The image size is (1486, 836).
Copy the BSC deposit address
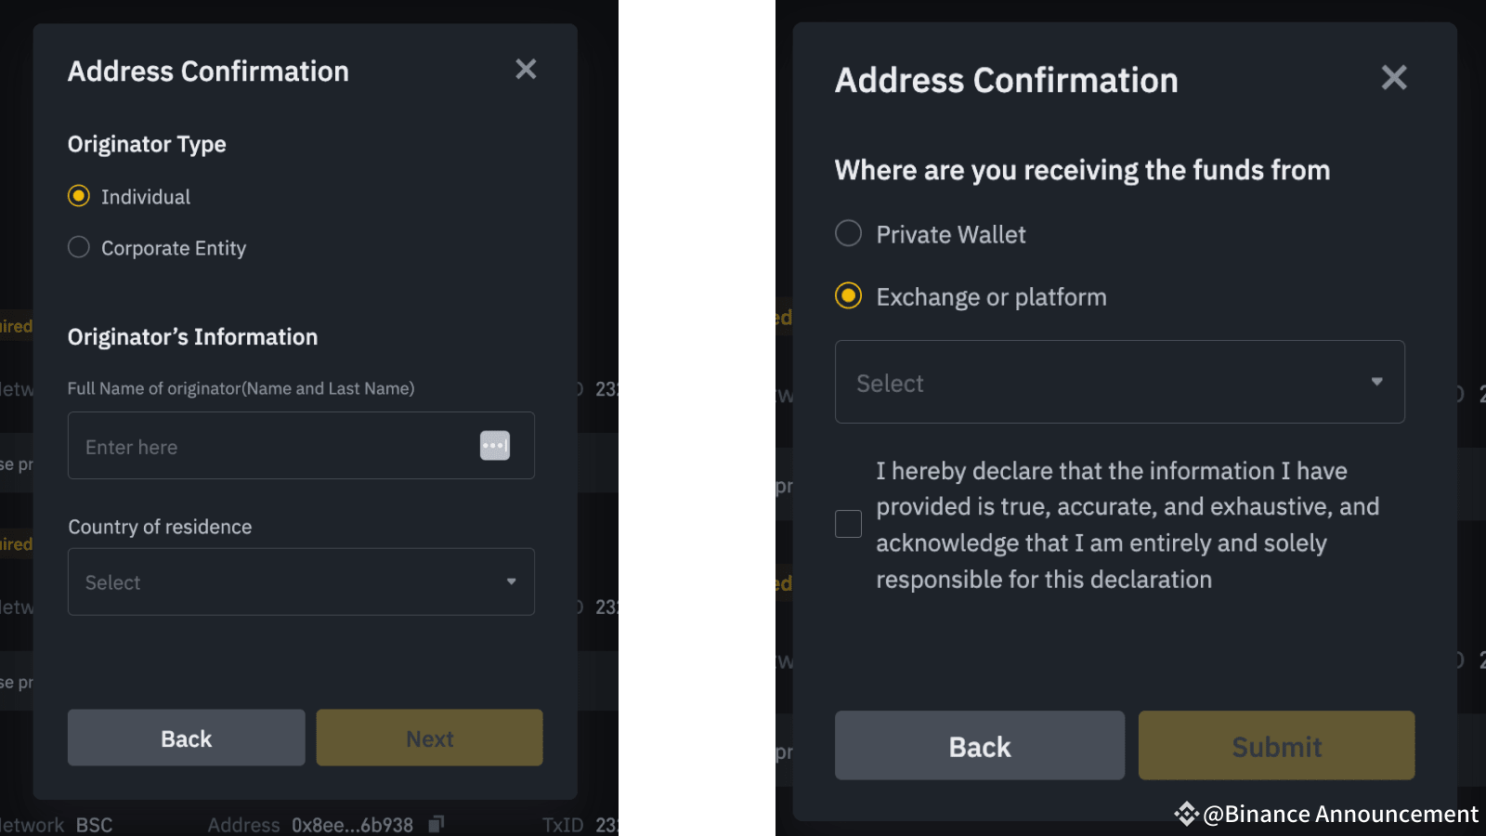point(437,825)
